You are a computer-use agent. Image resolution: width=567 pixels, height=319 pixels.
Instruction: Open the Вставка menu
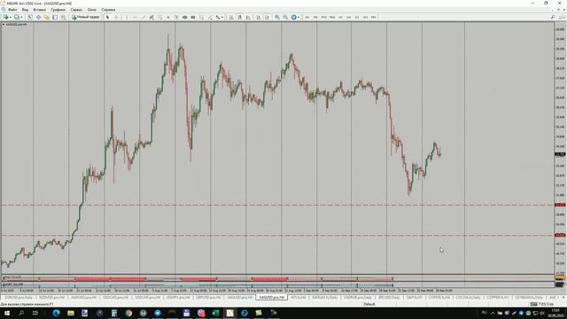39,10
